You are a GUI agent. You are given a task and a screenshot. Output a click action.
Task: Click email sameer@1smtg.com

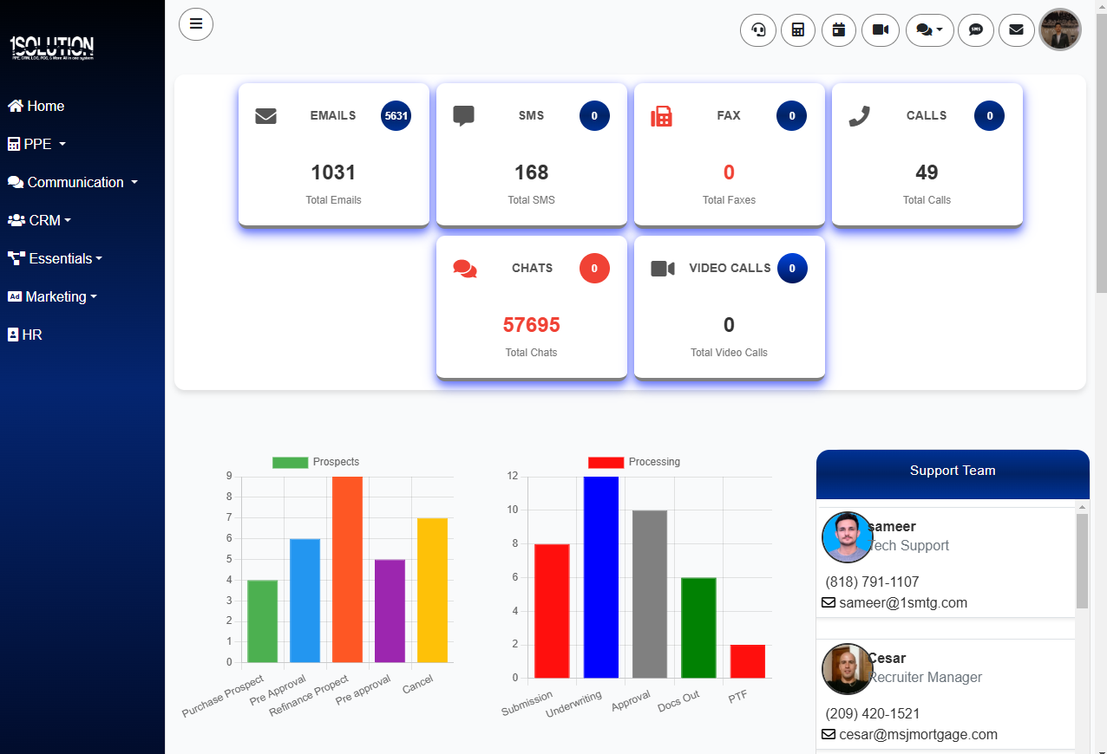[x=903, y=602]
